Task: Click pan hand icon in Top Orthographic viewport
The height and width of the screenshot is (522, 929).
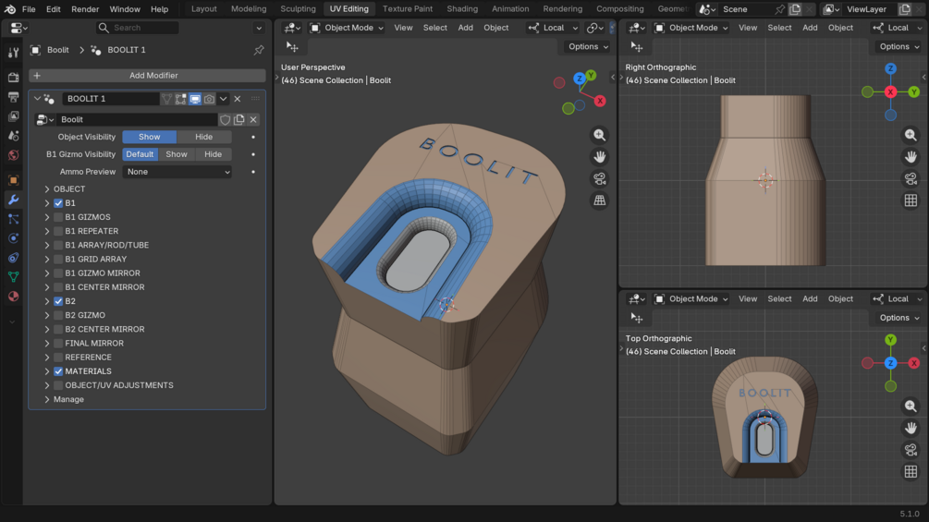Action: [x=911, y=428]
